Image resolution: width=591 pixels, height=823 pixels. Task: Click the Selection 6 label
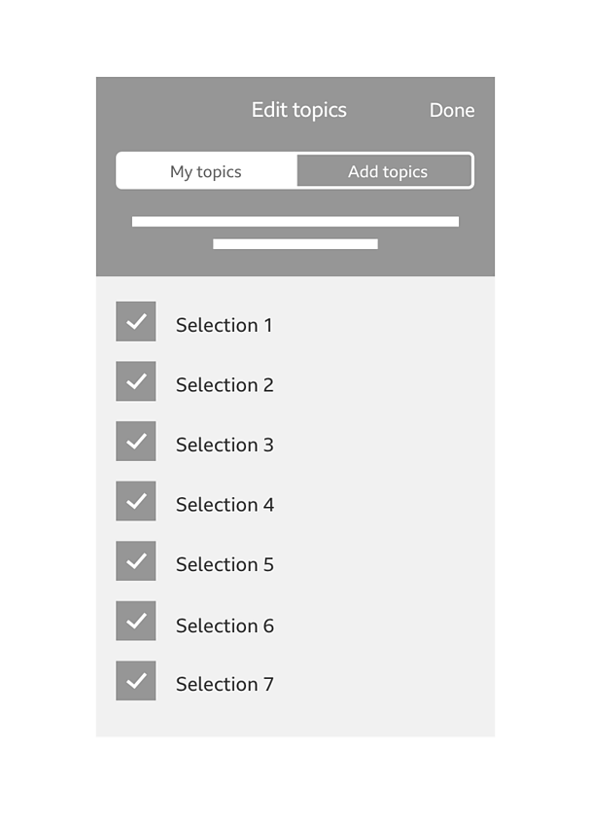pos(225,626)
